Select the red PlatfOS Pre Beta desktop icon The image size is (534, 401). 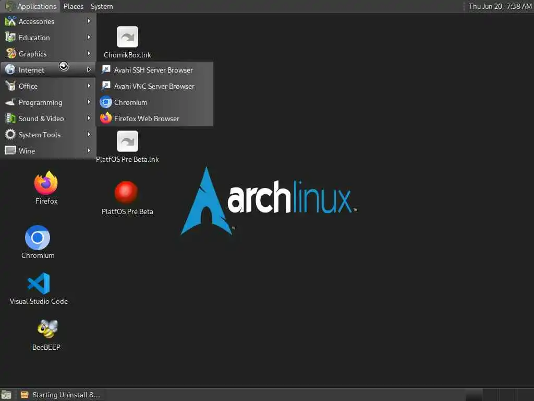(127, 198)
